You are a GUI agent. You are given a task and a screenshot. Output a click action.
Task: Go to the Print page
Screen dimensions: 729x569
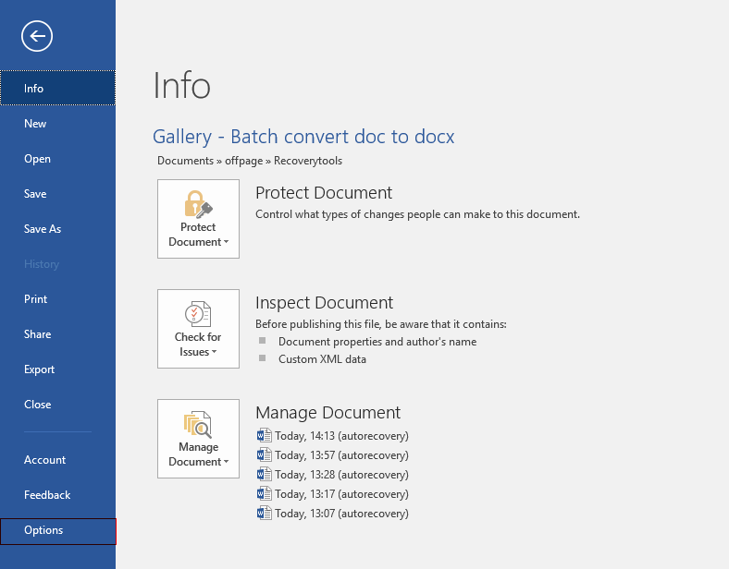(57, 299)
